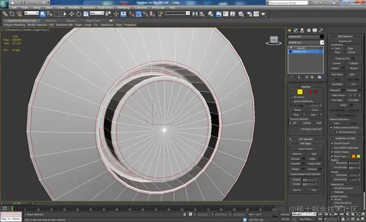Screen dimensions: 366x222
Task: Switch to Graphite Modeling Tools tab
Action: [22, 21]
